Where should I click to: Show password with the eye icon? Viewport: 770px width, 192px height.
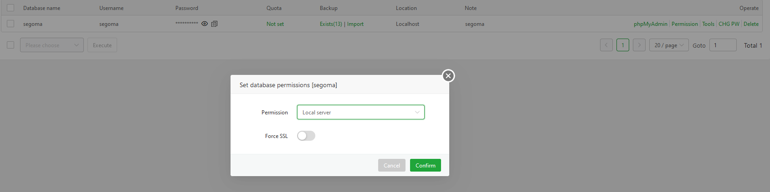pyautogui.click(x=205, y=24)
